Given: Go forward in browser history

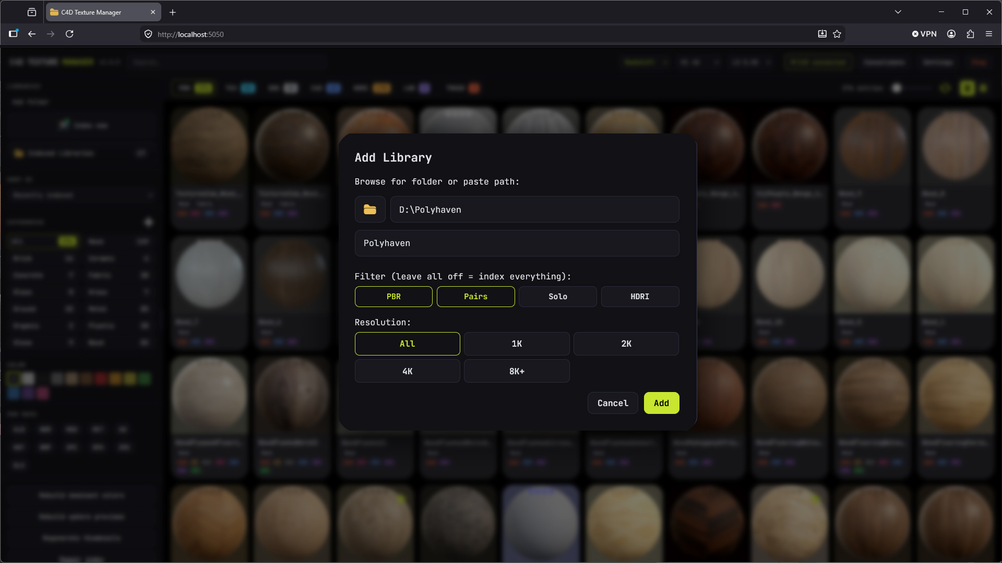Looking at the screenshot, I should [x=51, y=34].
